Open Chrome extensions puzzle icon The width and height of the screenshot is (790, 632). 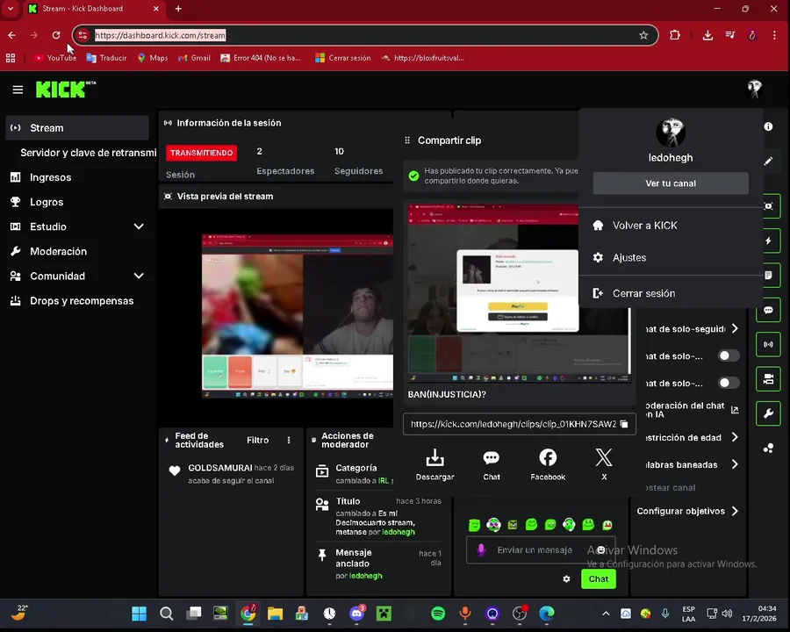pos(675,35)
